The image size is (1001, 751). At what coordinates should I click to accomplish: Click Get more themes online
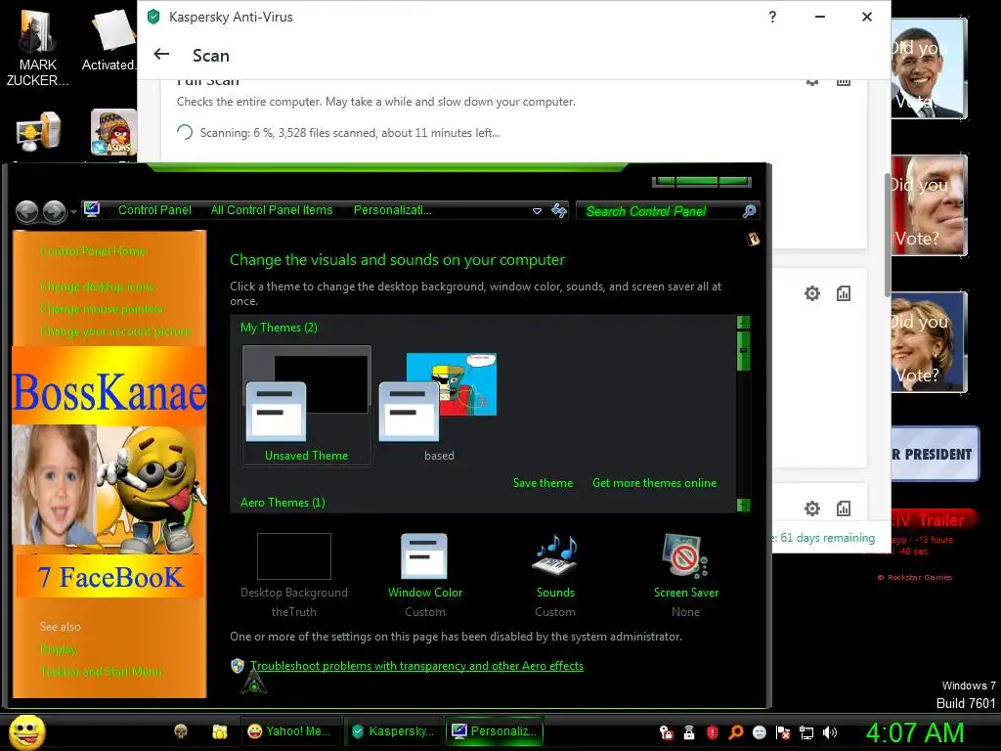[x=654, y=483]
